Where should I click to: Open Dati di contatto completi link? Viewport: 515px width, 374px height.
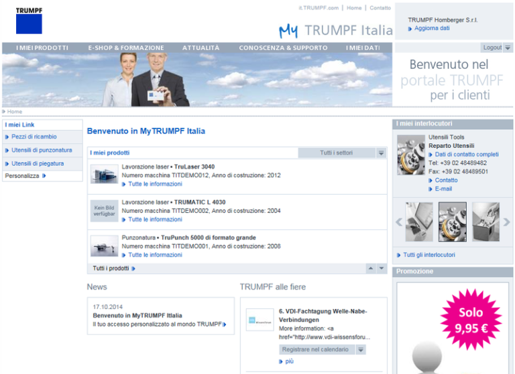tap(467, 155)
